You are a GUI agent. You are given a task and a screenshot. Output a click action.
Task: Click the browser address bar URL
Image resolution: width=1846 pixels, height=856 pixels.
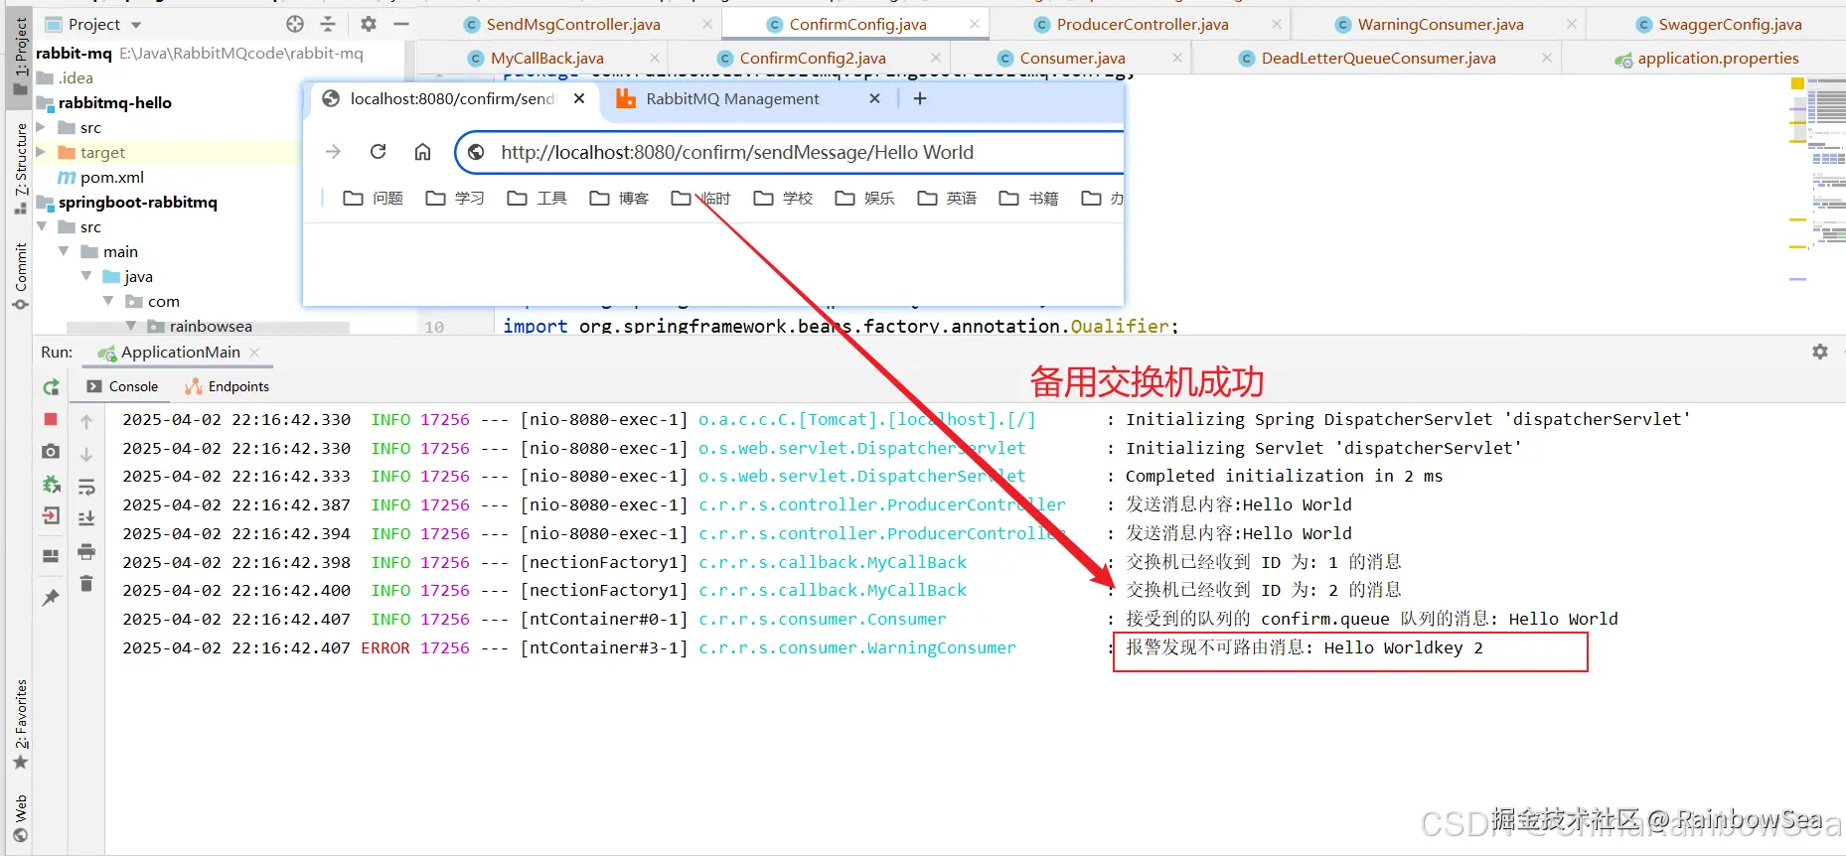tap(737, 152)
